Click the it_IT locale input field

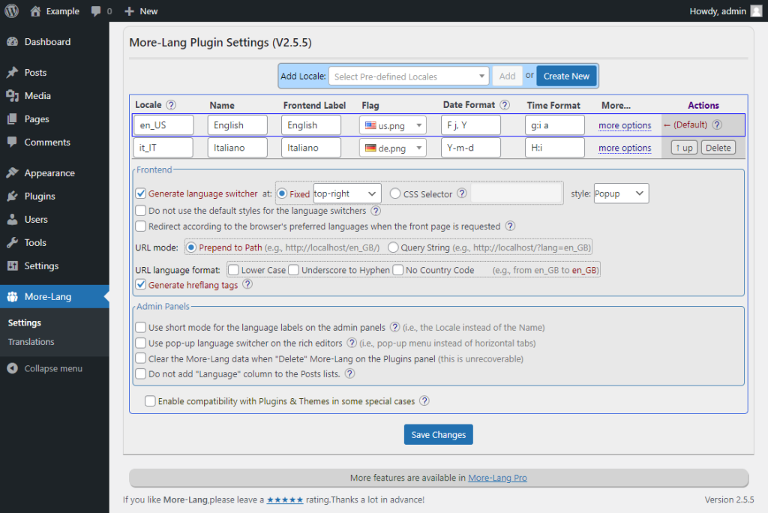pos(164,148)
